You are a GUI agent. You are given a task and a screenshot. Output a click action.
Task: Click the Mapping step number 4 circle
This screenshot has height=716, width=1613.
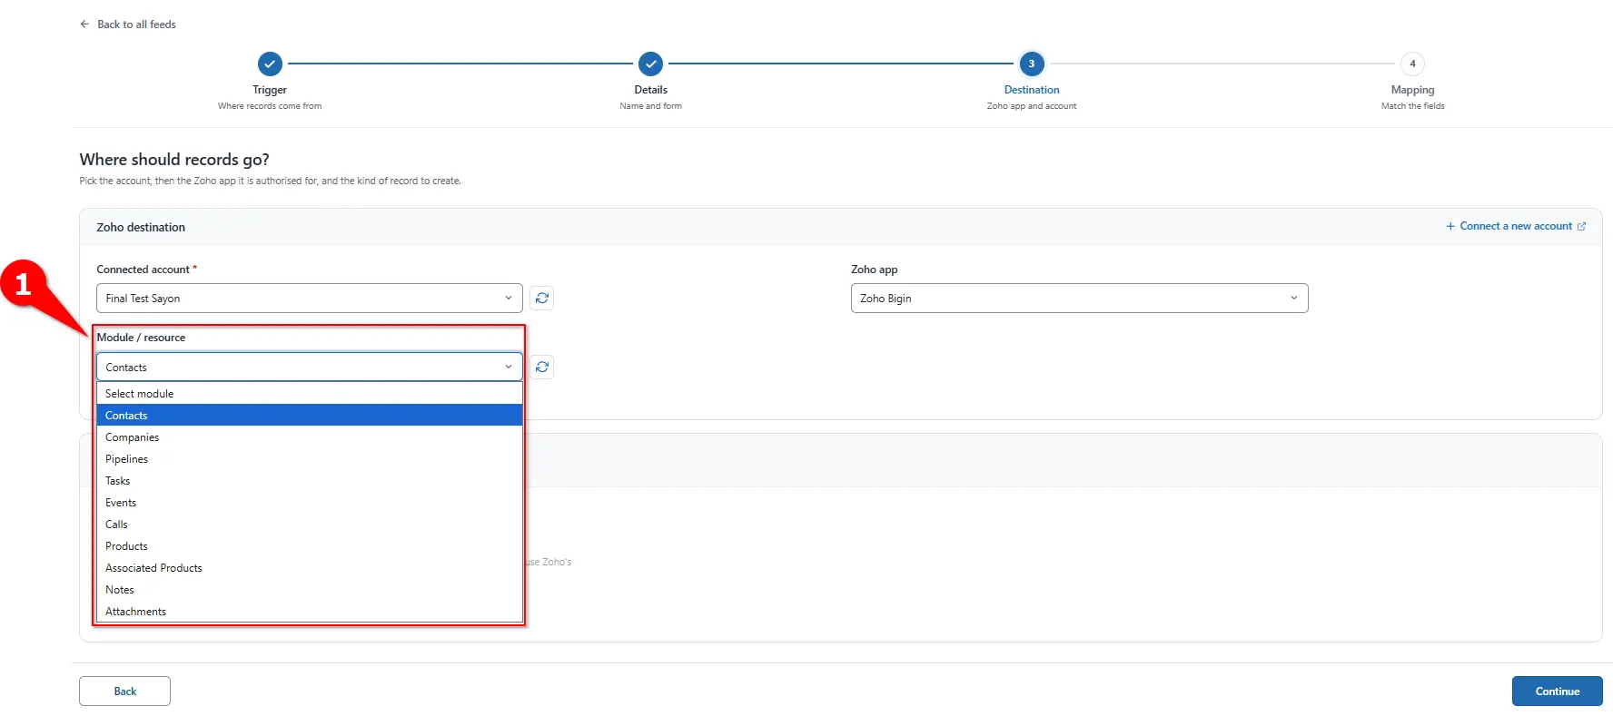click(x=1412, y=64)
